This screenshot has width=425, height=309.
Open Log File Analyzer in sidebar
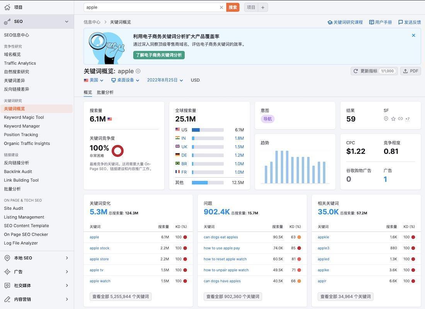click(21, 243)
